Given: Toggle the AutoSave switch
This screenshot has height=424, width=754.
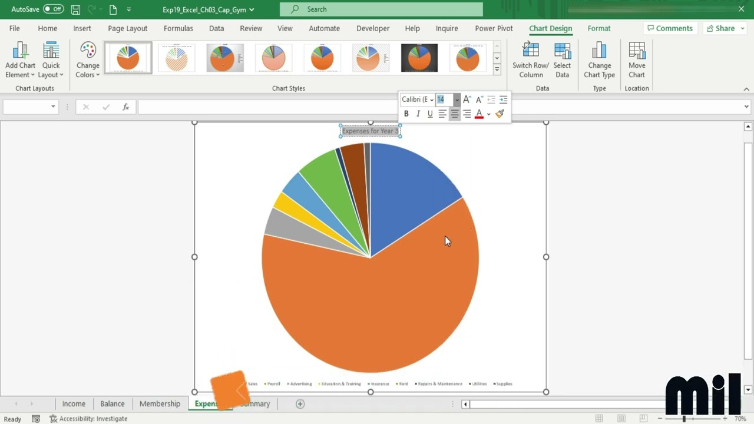Looking at the screenshot, I should click(x=54, y=9).
